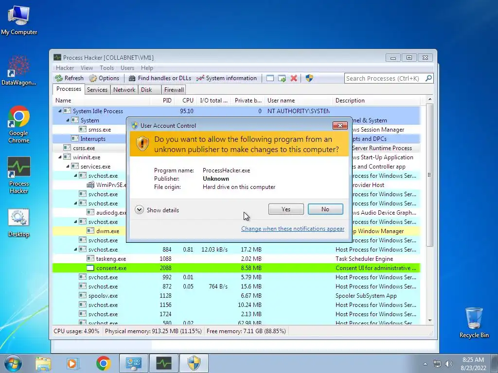Open System information from toolbar
This screenshot has width=498, height=373.
pos(227,78)
